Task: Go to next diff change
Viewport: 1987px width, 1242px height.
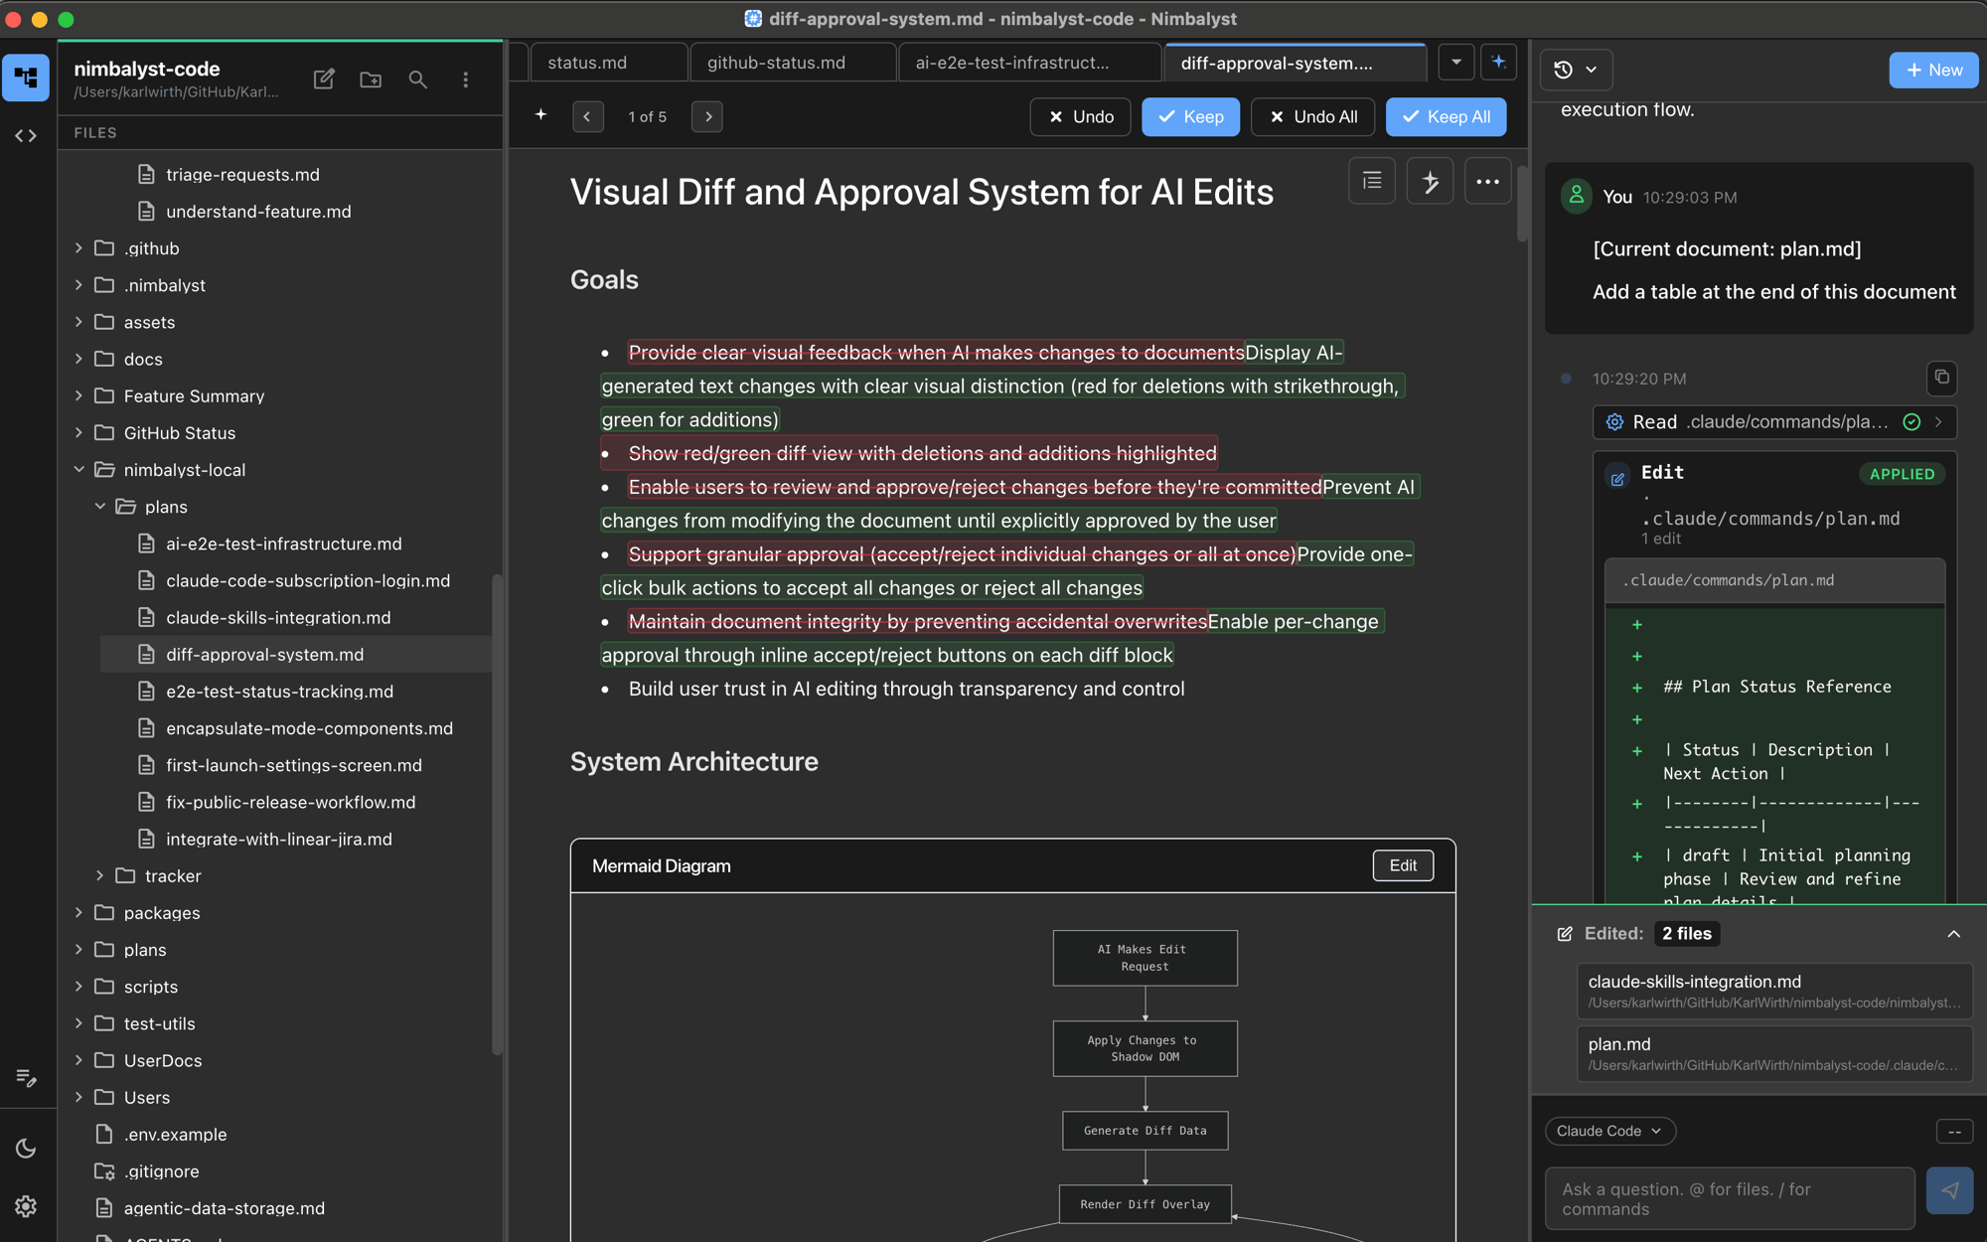Action: [707, 116]
